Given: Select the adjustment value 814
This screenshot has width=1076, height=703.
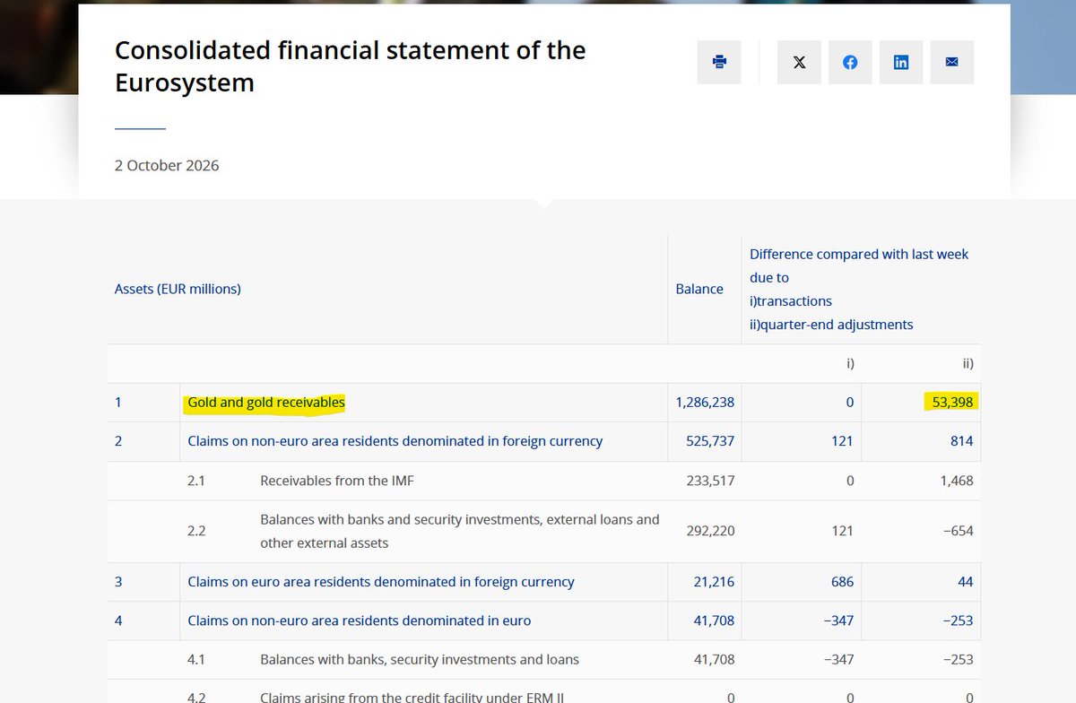Looking at the screenshot, I should click(961, 441).
